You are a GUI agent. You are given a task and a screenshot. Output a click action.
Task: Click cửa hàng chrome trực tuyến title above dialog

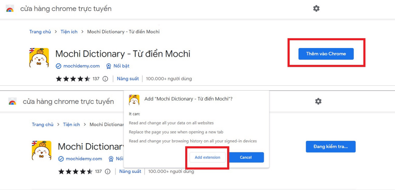point(68,101)
